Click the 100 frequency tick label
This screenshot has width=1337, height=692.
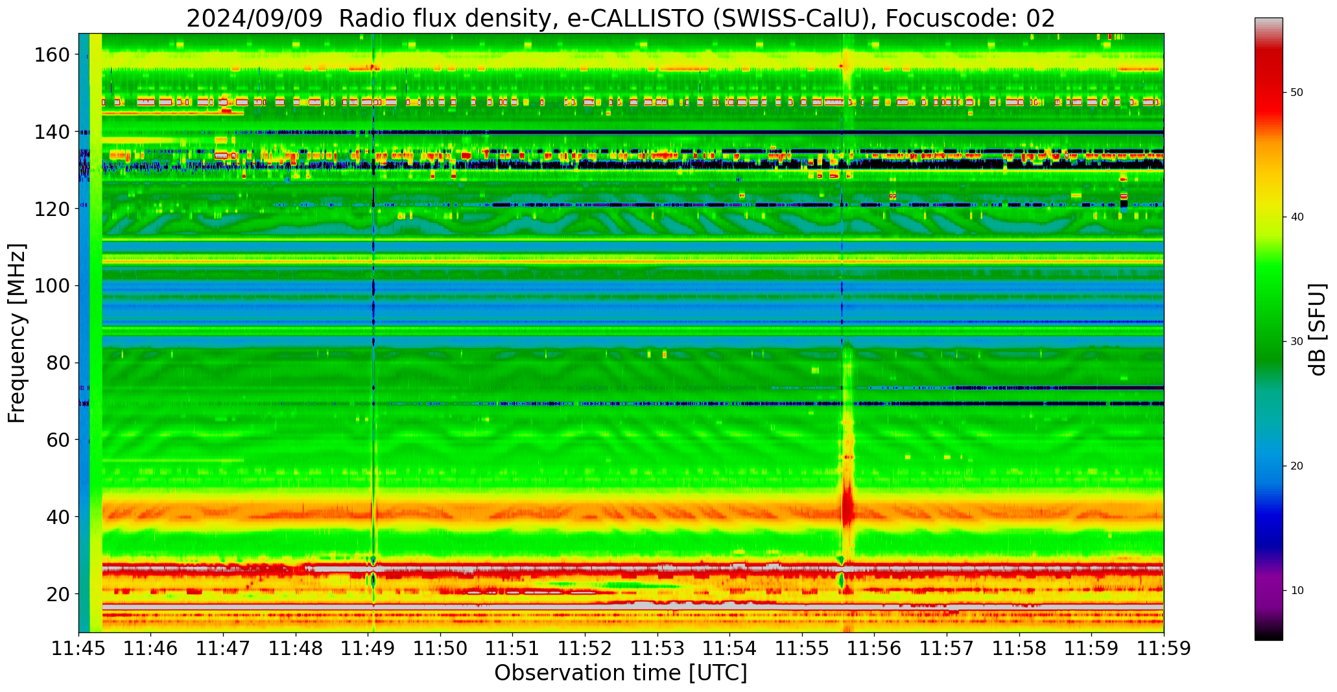pyautogui.click(x=52, y=286)
